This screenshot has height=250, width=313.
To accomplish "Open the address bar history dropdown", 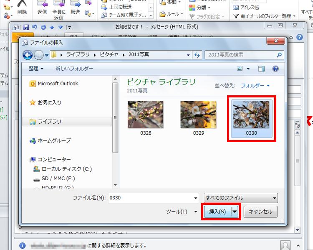I will point(188,55).
